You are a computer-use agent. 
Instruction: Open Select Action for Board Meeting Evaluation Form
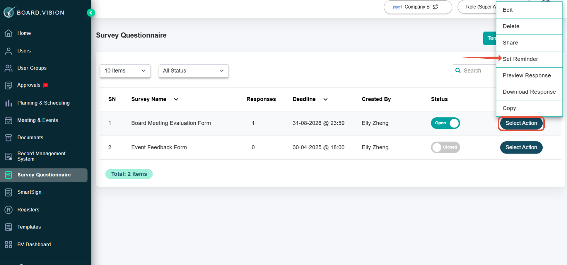click(x=521, y=123)
